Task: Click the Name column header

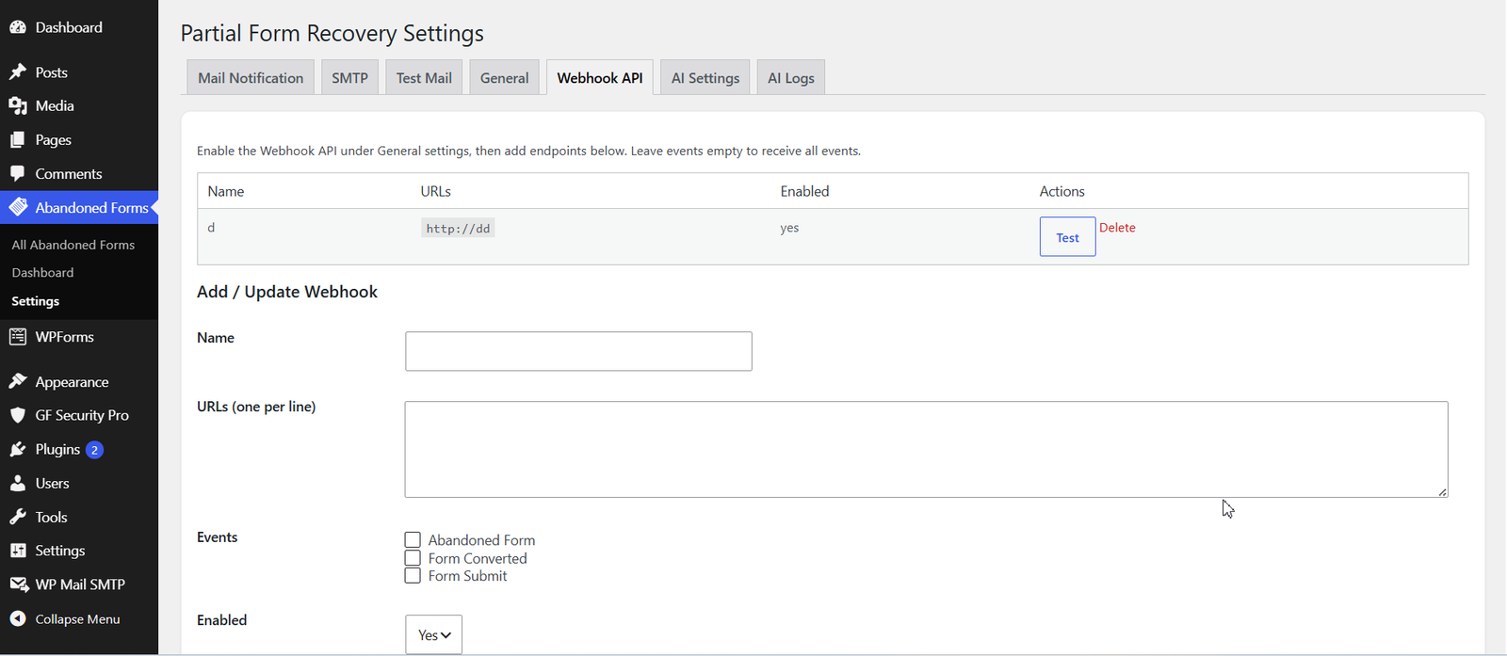Action: pyautogui.click(x=226, y=191)
